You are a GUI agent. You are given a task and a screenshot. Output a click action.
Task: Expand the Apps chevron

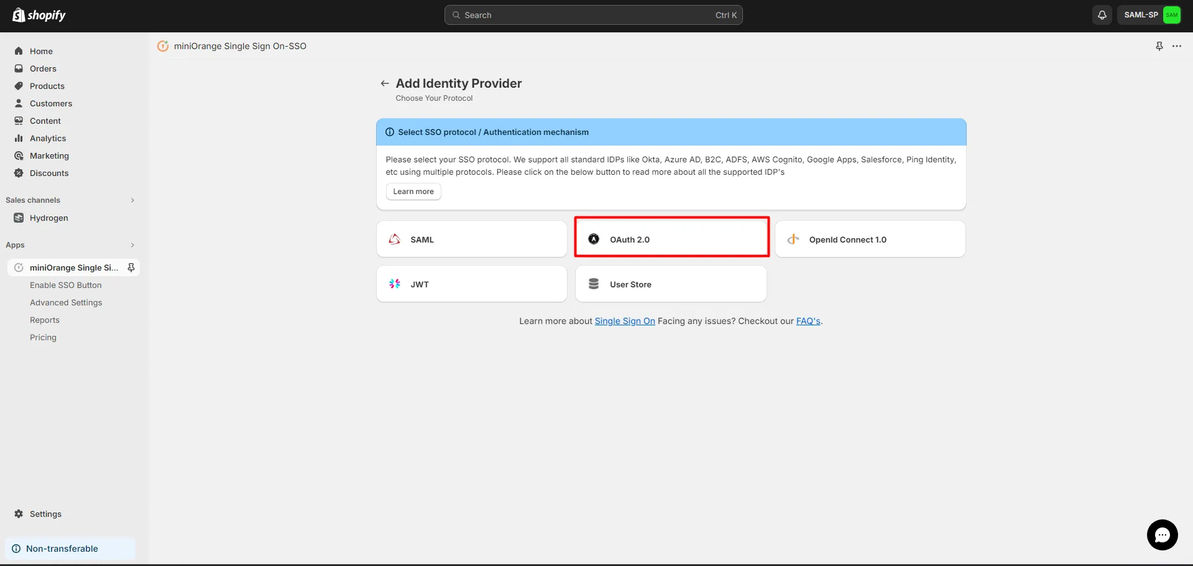[132, 245]
